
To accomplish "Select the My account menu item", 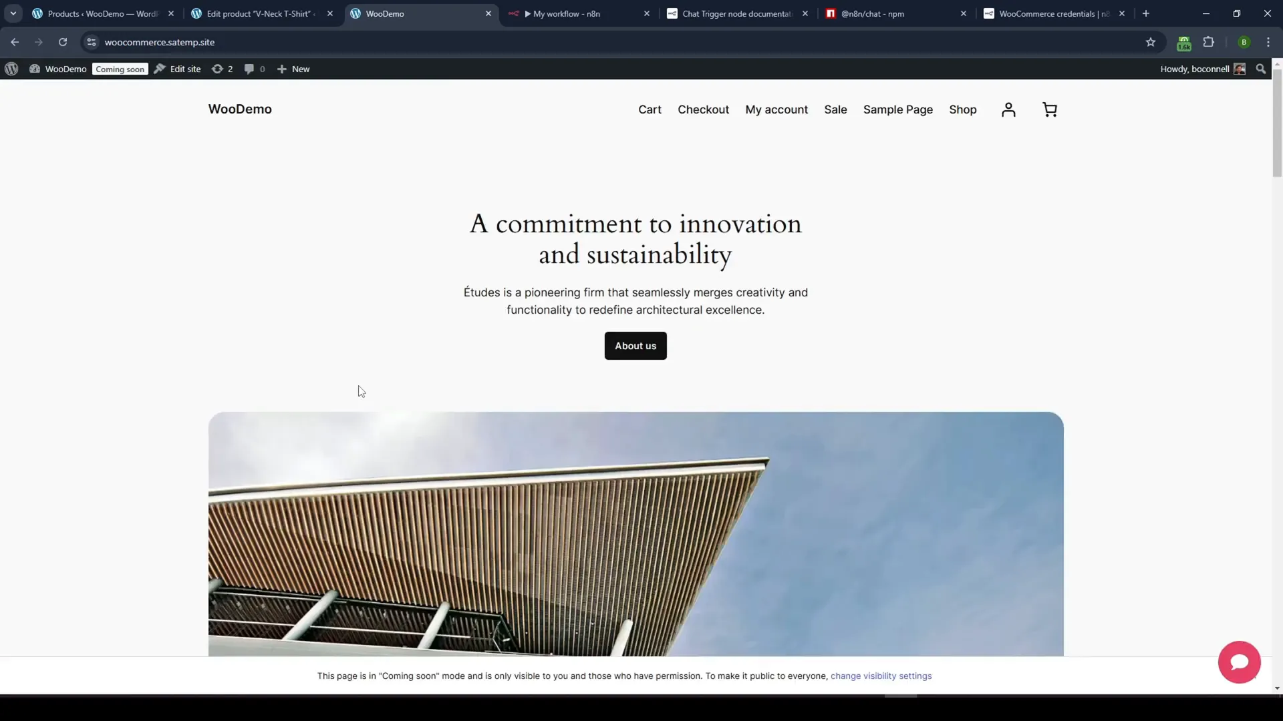I will tap(776, 109).
